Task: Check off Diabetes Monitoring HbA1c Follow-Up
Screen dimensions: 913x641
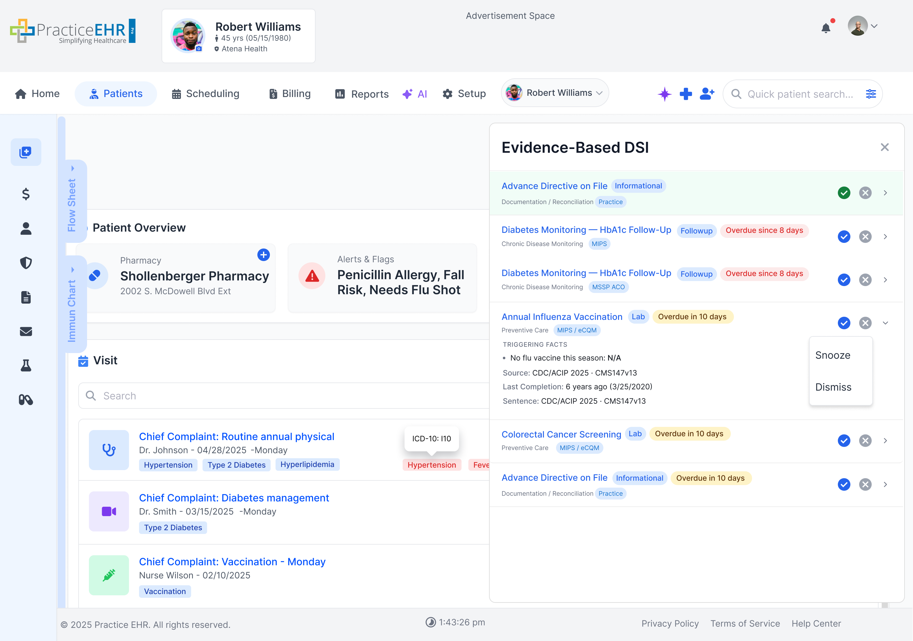Action: [x=844, y=237]
